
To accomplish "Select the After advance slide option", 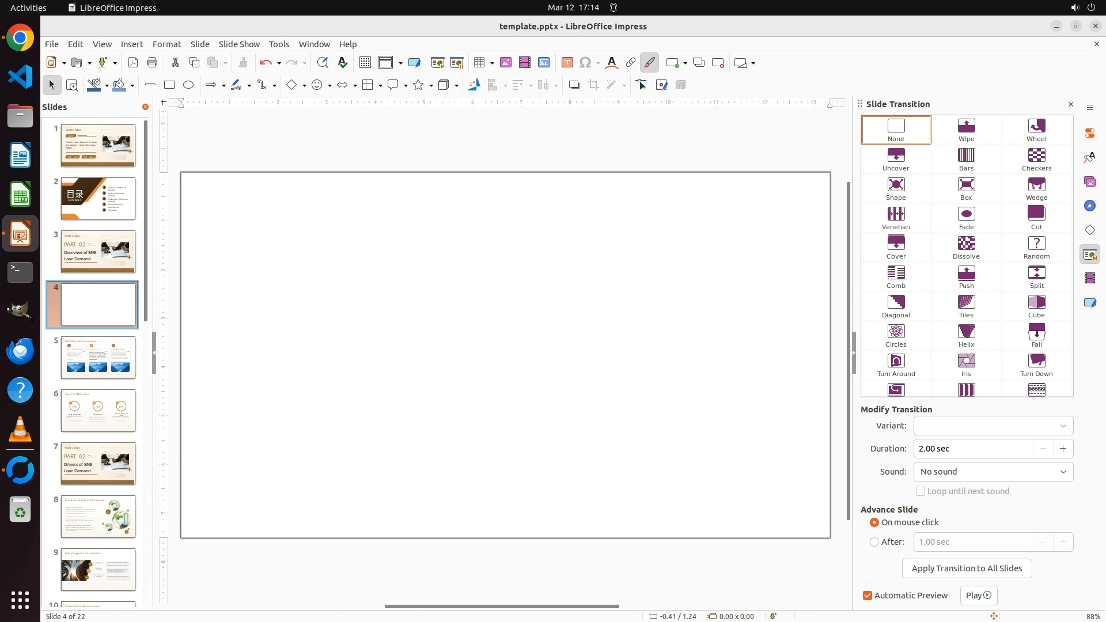I will tap(874, 542).
